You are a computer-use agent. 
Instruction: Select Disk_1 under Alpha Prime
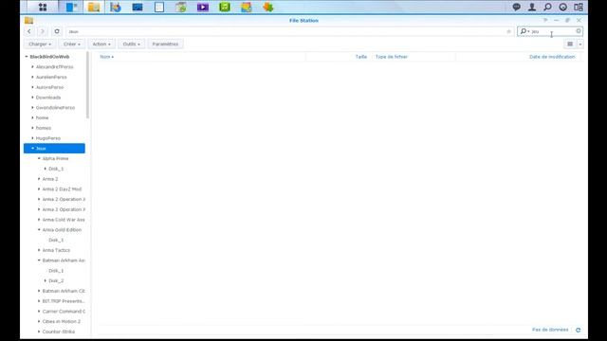[x=56, y=169]
